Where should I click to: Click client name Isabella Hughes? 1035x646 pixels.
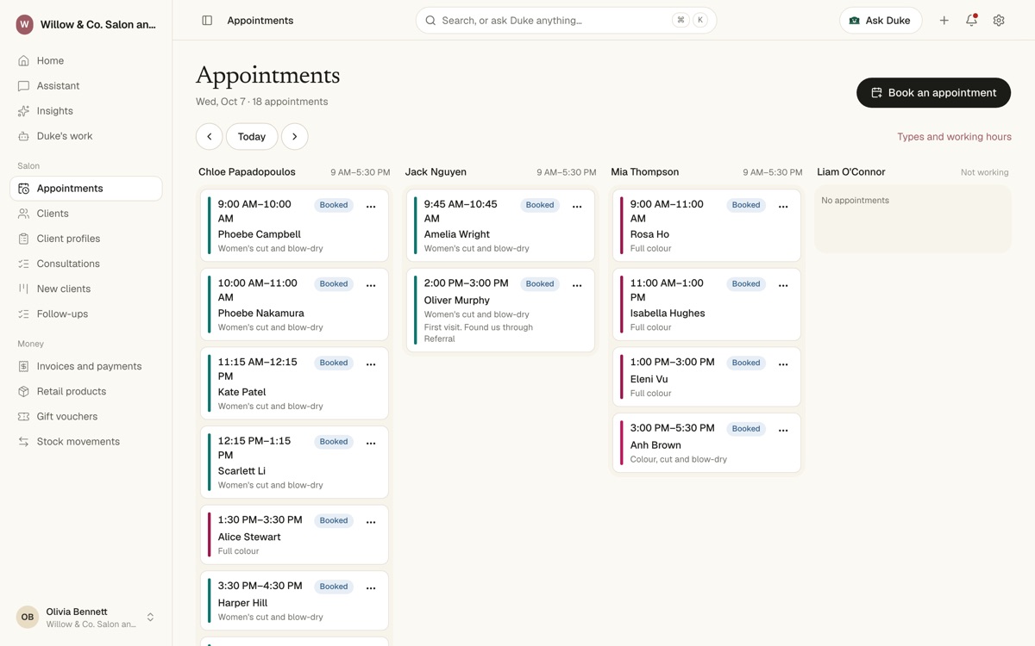pyautogui.click(x=668, y=314)
